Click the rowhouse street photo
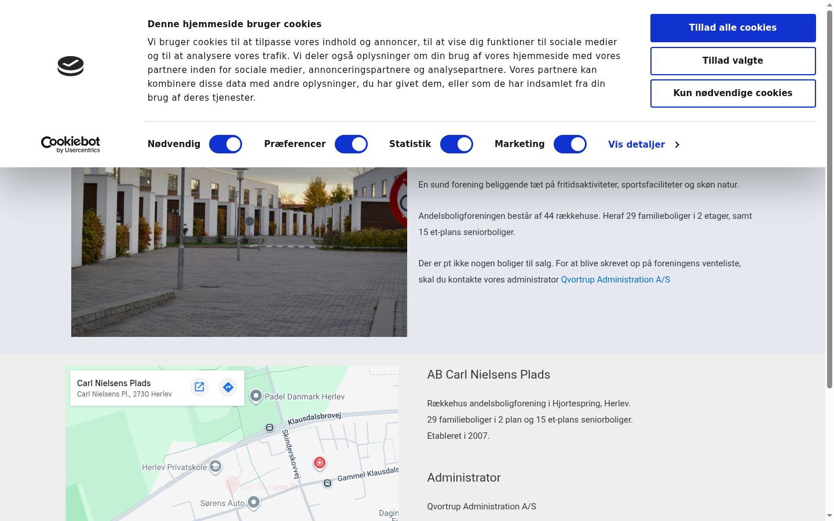Image resolution: width=834 pixels, height=521 pixels. [239, 252]
